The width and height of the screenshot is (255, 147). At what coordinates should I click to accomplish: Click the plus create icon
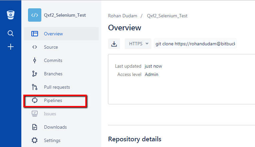11,47
